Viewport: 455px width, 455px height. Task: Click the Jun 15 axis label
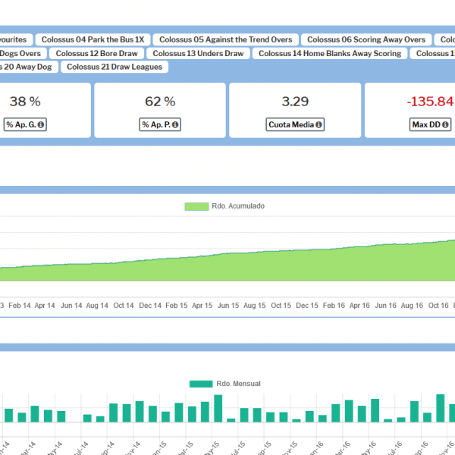tap(228, 306)
